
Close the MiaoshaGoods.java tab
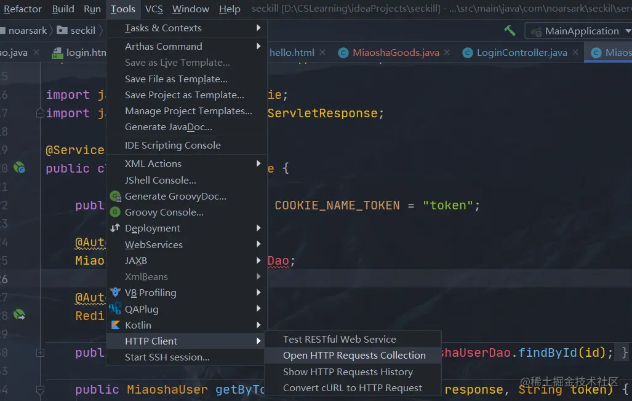pyautogui.click(x=447, y=52)
